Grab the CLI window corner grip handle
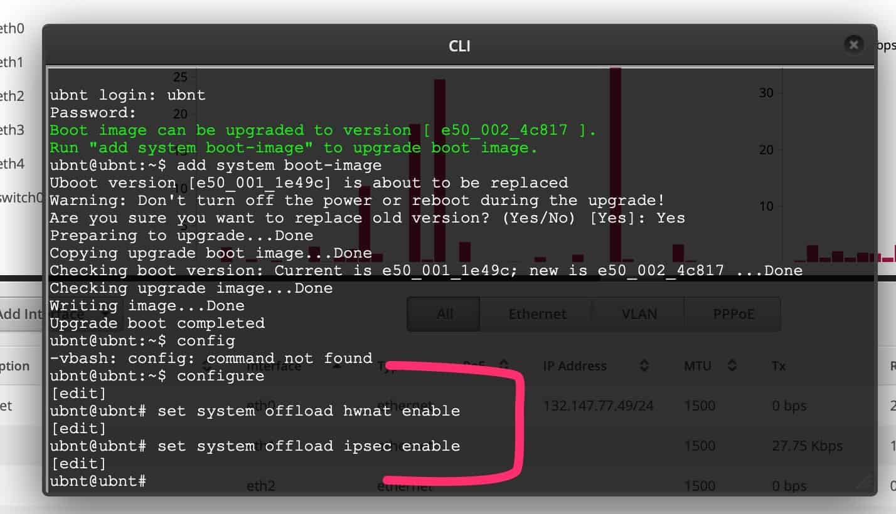The width and height of the screenshot is (896, 514). 865,481
